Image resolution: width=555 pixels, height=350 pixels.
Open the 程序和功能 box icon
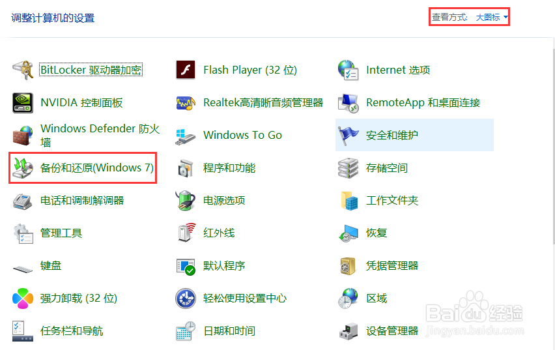(x=186, y=168)
